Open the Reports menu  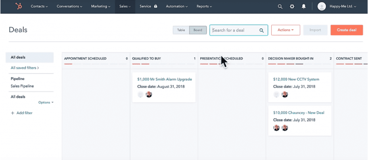(204, 6)
